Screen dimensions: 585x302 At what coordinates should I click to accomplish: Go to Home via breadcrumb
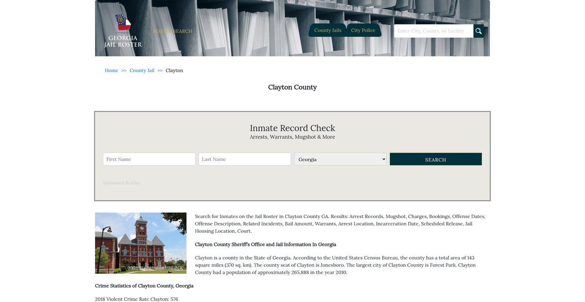[112, 71]
